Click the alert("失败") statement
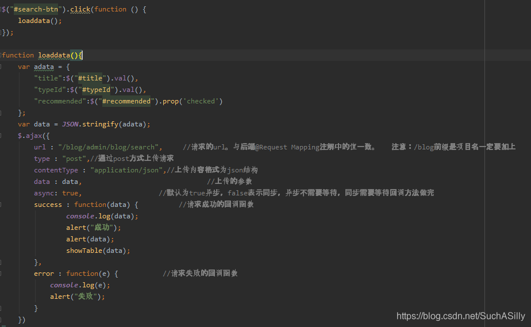This screenshot has width=531, height=327. tap(78, 297)
